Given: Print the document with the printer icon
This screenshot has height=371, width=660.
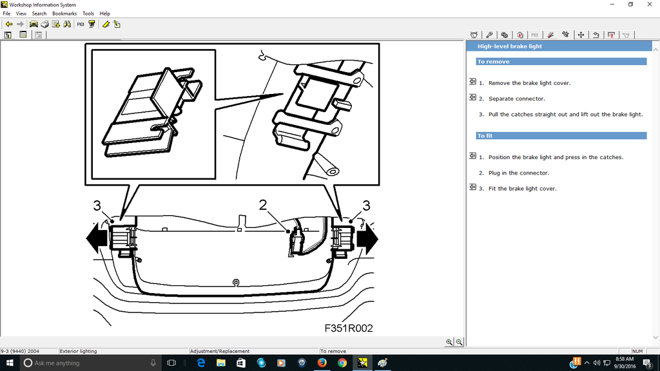Looking at the screenshot, I should pyautogui.click(x=44, y=24).
